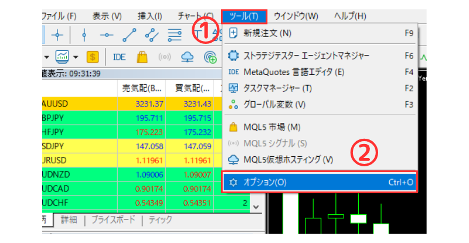Open IDE editor from toolbar

(119, 57)
